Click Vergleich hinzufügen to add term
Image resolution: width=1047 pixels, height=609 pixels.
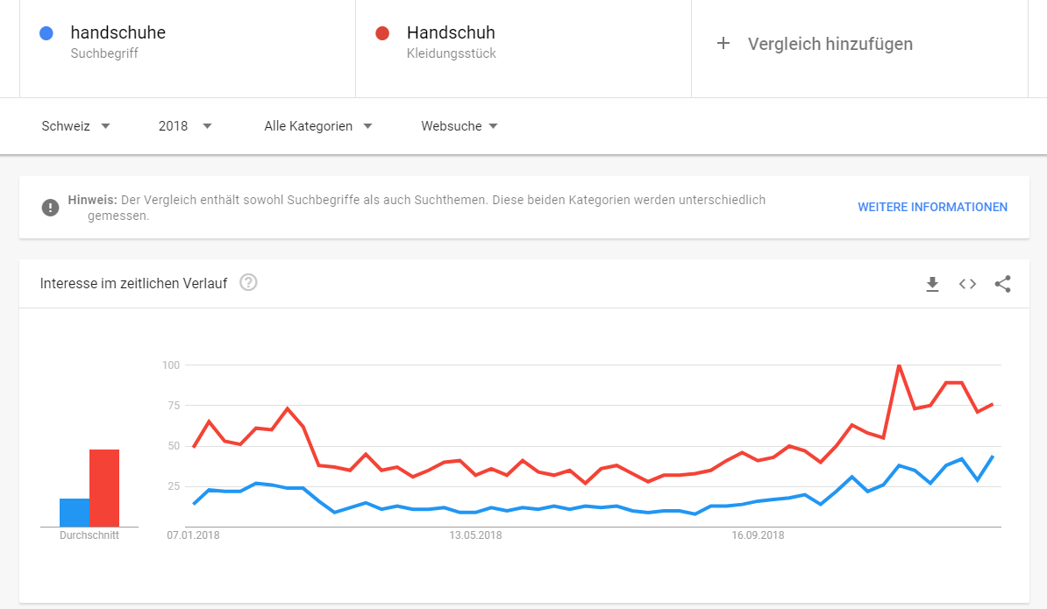(830, 44)
